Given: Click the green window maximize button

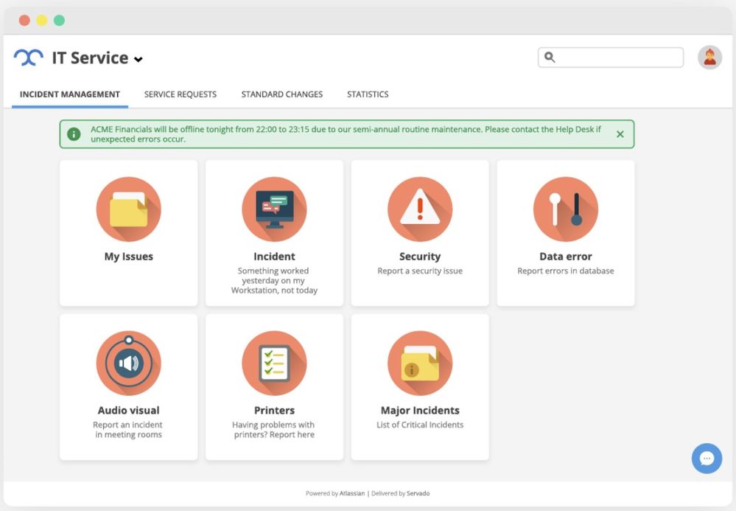Looking at the screenshot, I should [x=59, y=20].
